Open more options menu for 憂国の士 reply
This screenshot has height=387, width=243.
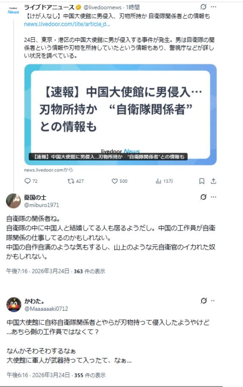pyautogui.click(x=214, y=197)
